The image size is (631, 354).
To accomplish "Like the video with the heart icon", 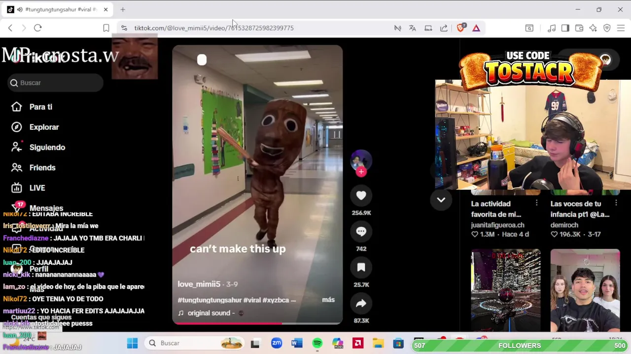I will 361,196.
